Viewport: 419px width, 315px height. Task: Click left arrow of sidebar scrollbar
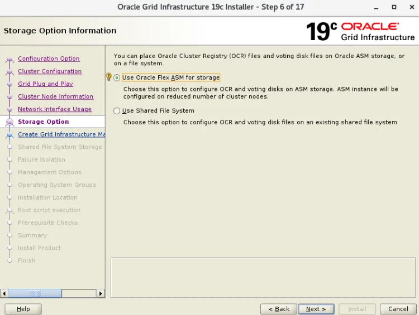(4, 294)
